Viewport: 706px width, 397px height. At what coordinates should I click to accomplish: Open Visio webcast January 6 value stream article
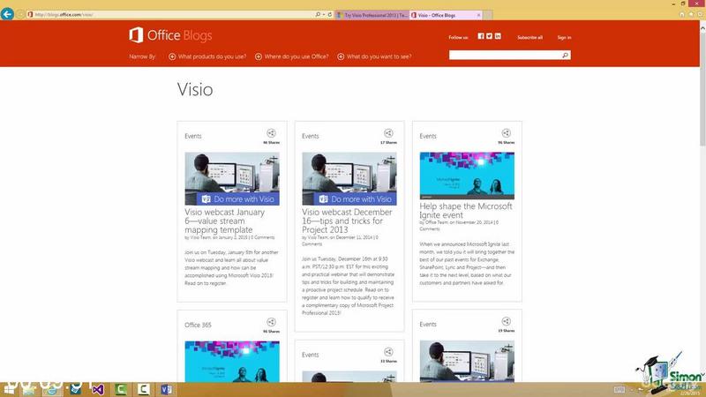(225, 221)
